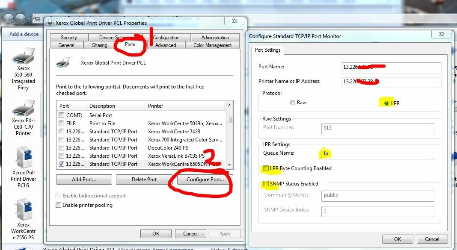The height and width of the screenshot is (250, 457).
Task: Select the Xerox 550-560 Integrated Fiery printer icon
Action: click(23, 69)
